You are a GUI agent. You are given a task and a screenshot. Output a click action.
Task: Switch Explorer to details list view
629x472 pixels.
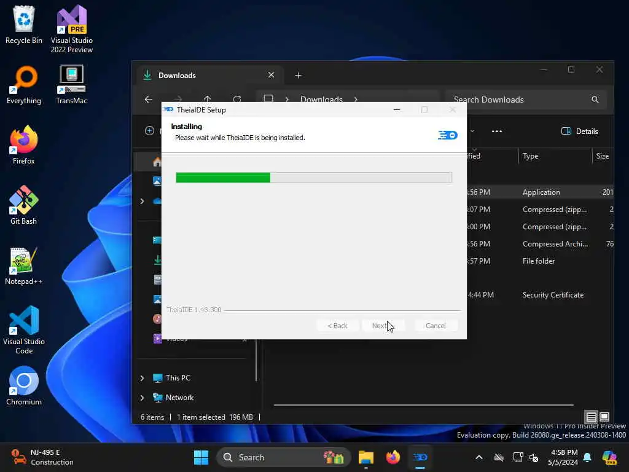(x=592, y=417)
